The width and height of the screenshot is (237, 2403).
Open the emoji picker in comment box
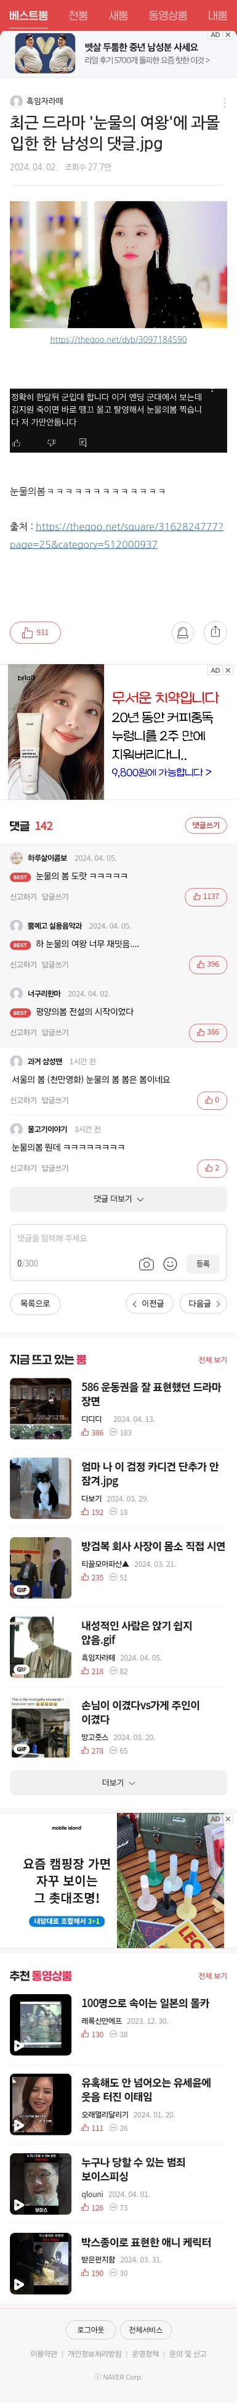(x=170, y=1263)
